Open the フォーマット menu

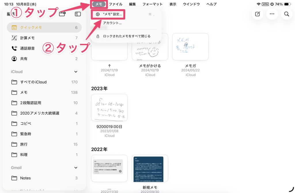click(x=152, y=4)
